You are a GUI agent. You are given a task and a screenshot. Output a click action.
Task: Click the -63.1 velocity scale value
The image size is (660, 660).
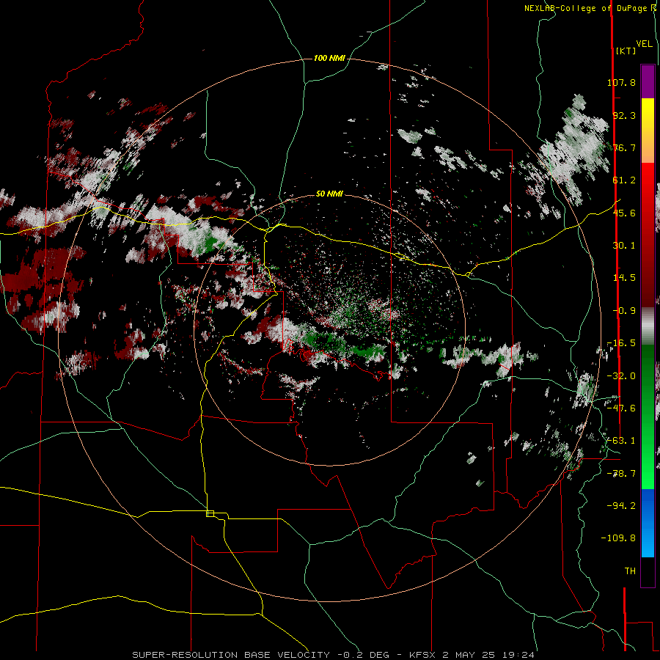(621, 441)
